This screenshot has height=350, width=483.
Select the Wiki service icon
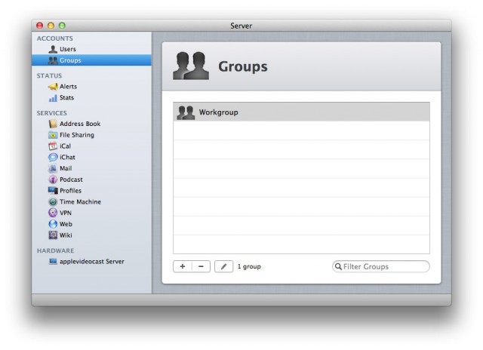pyautogui.click(x=53, y=235)
